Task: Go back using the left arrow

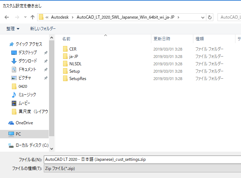Action: point(7,17)
